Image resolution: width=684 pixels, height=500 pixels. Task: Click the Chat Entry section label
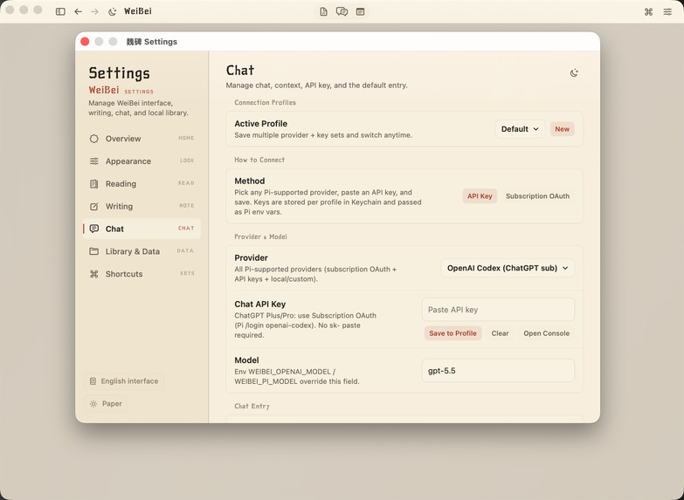pyautogui.click(x=252, y=407)
